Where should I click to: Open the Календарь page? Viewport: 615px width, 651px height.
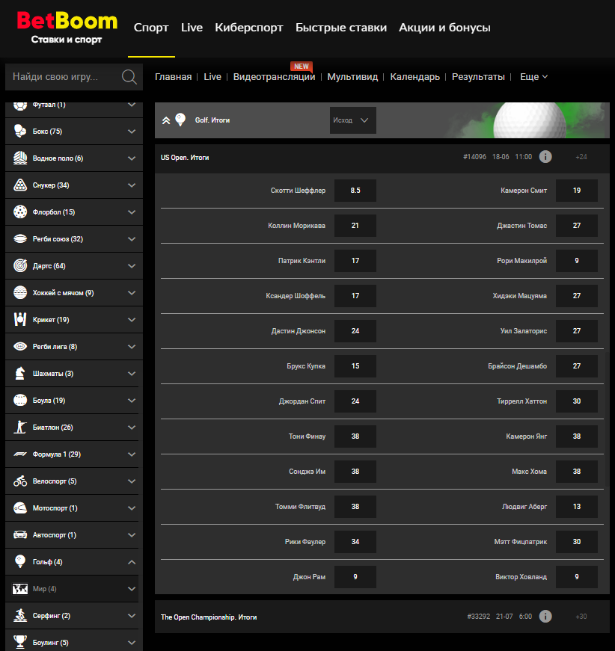point(414,77)
